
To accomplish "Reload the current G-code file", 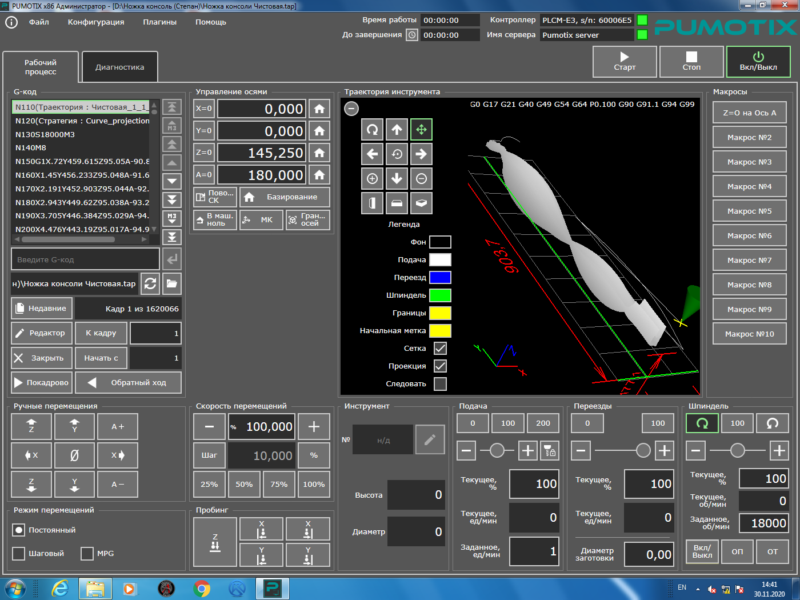I will [150, 283].
